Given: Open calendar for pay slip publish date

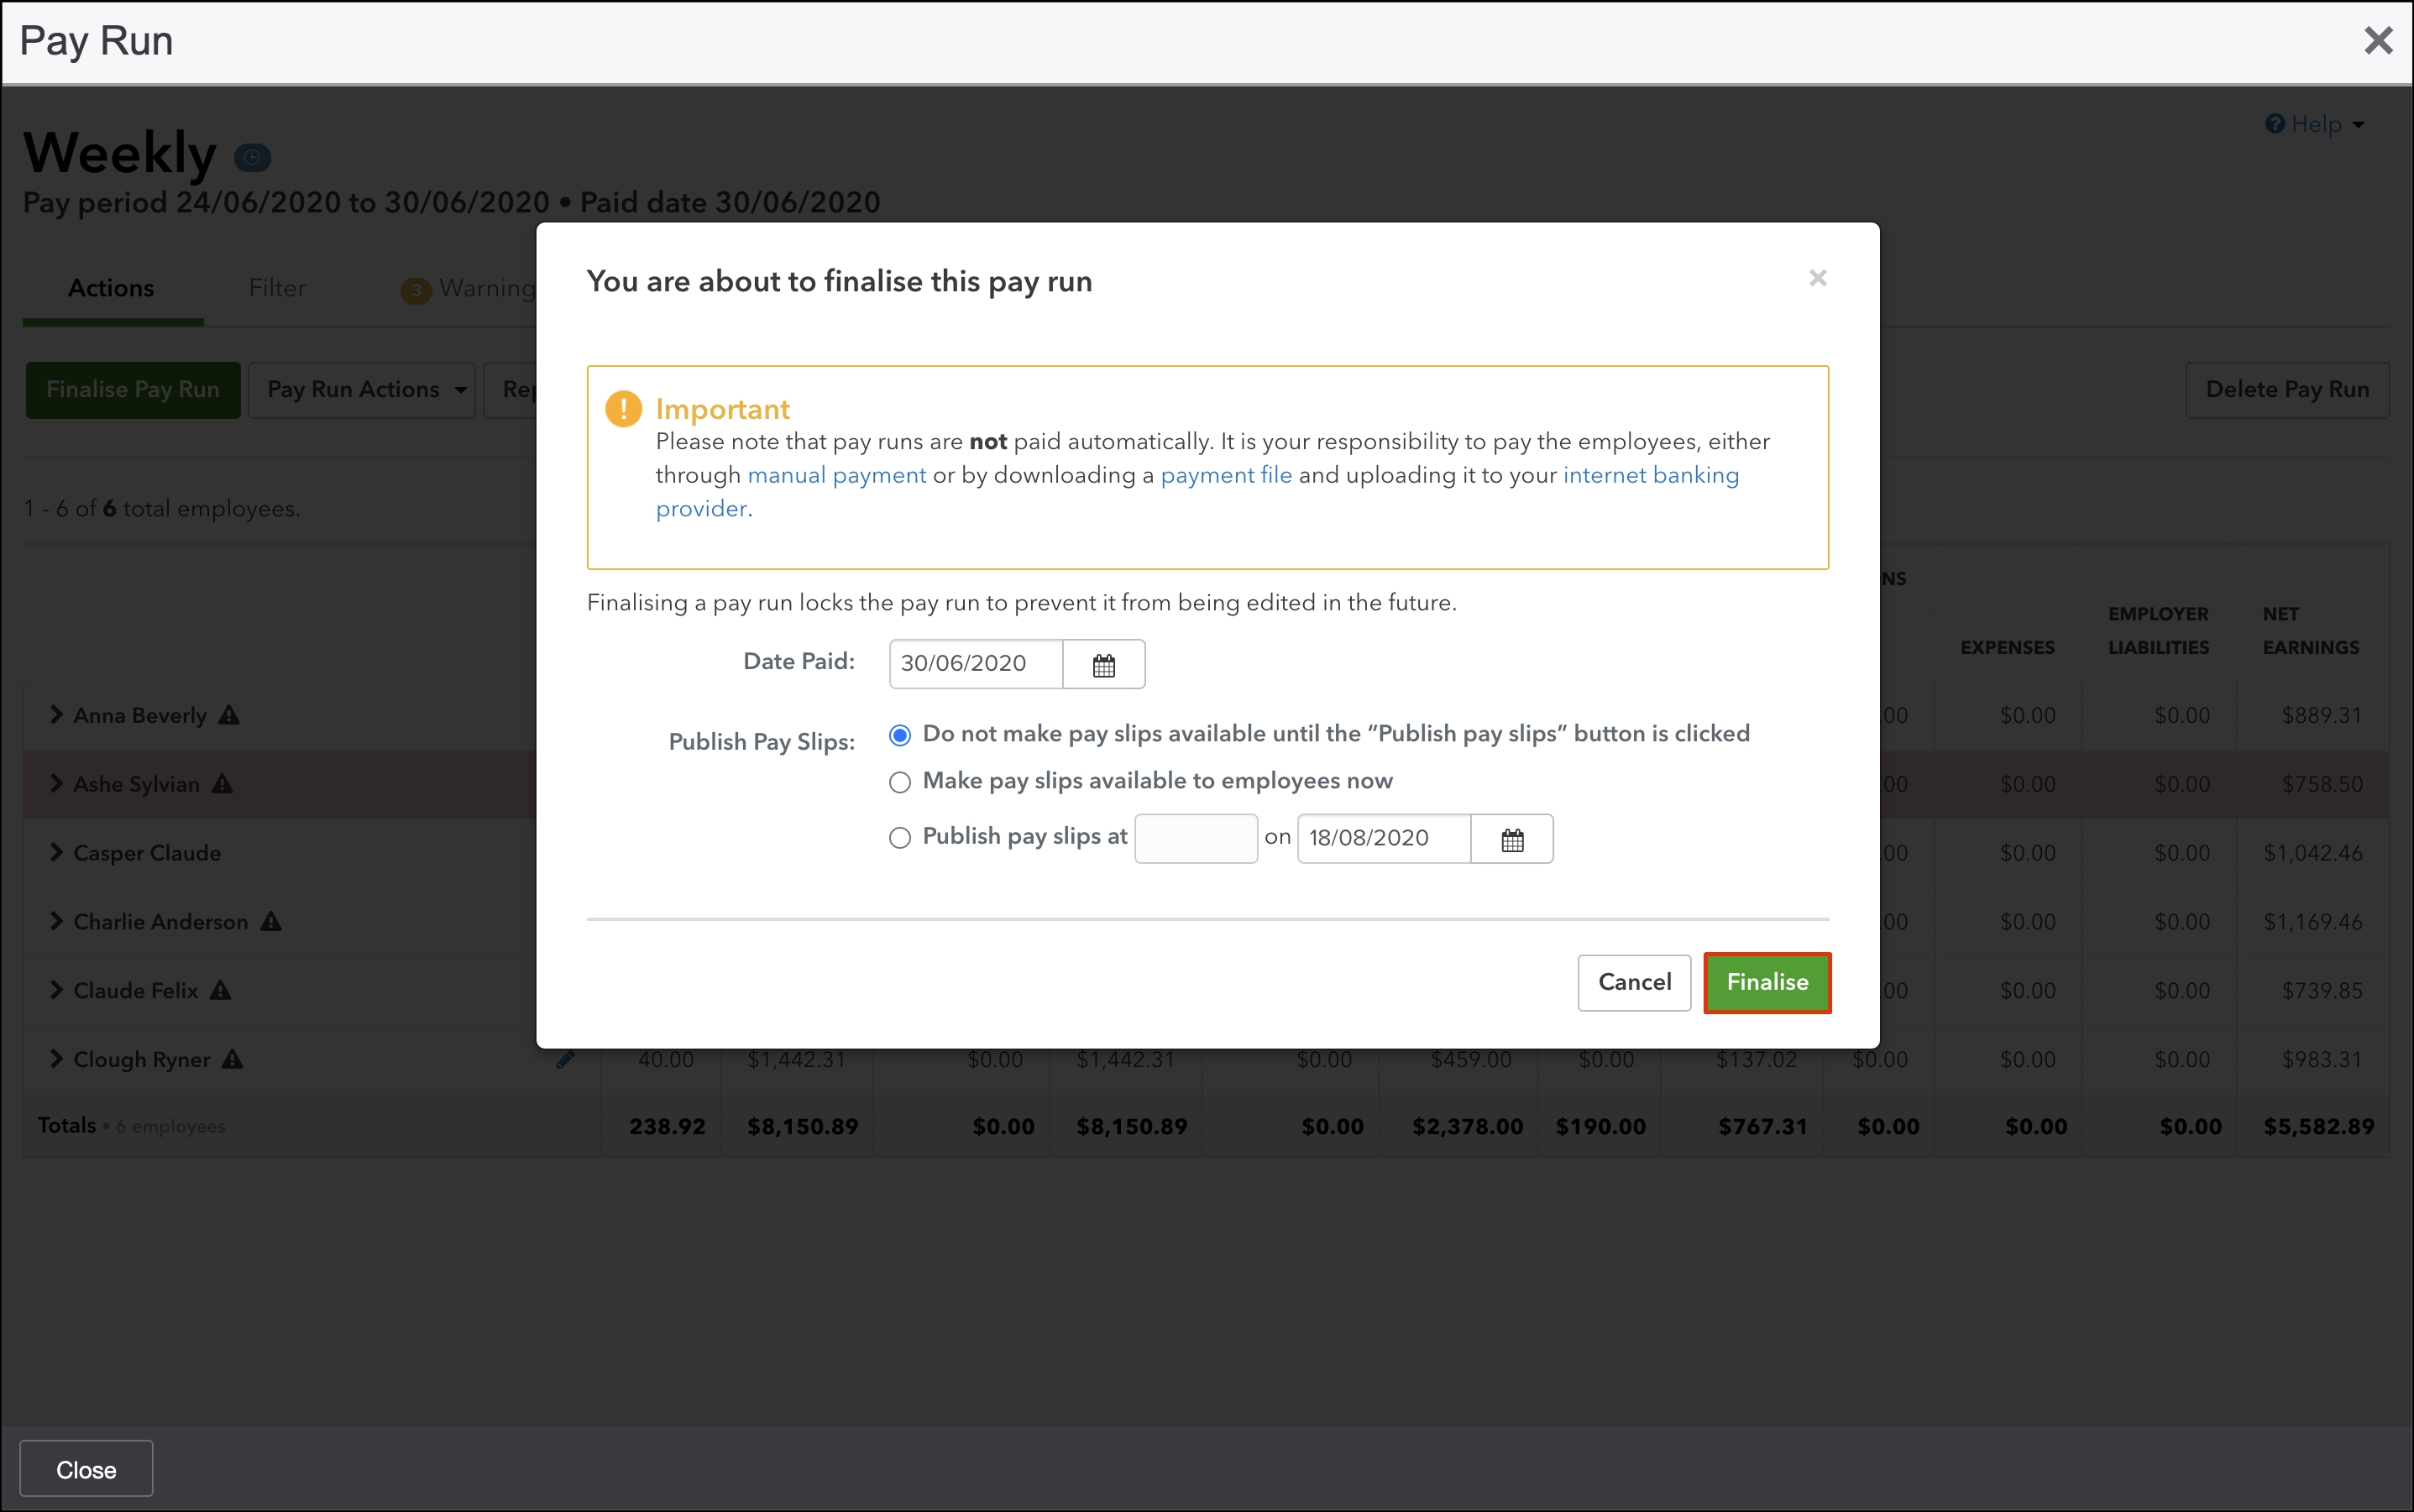Looking at the screenshot, I should pos(1511,840).
